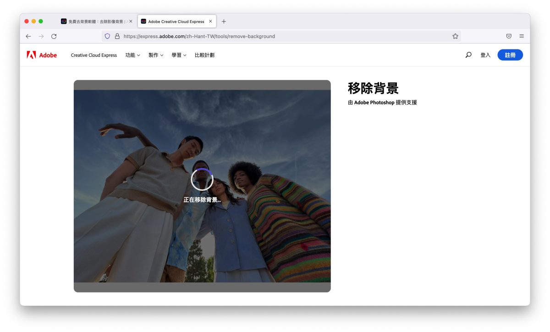Image resolution: width=550 pixels, height=332 pixels.
Task: Close the first browser tab
Action: pos(131,22)
